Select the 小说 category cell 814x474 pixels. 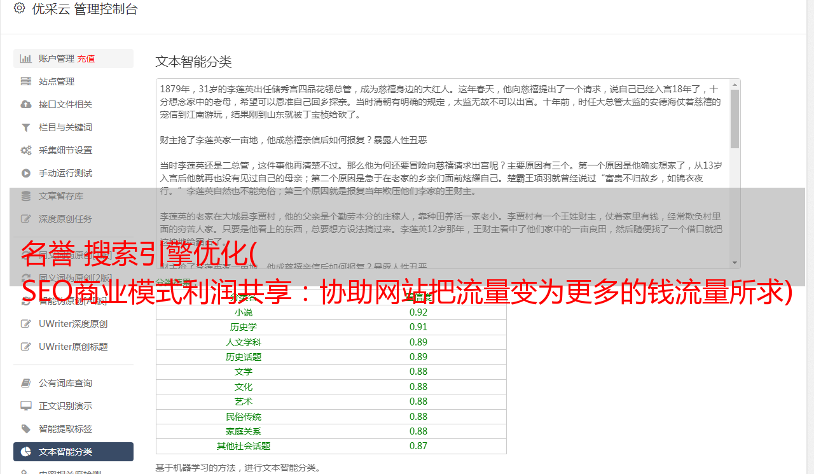pyautogui.click(x=243, y=312)
